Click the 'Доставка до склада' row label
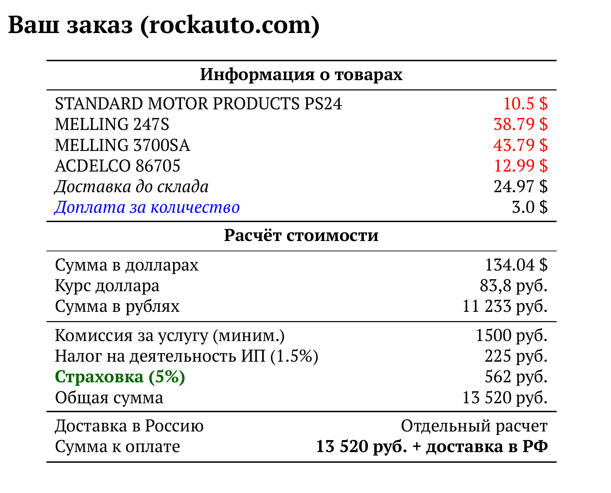 (x=131, y=187)
